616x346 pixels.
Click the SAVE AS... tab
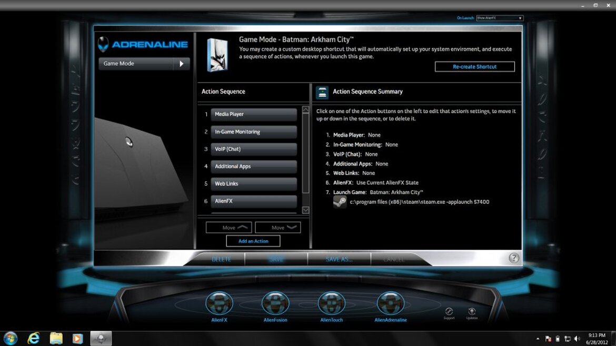click(339, 259)
